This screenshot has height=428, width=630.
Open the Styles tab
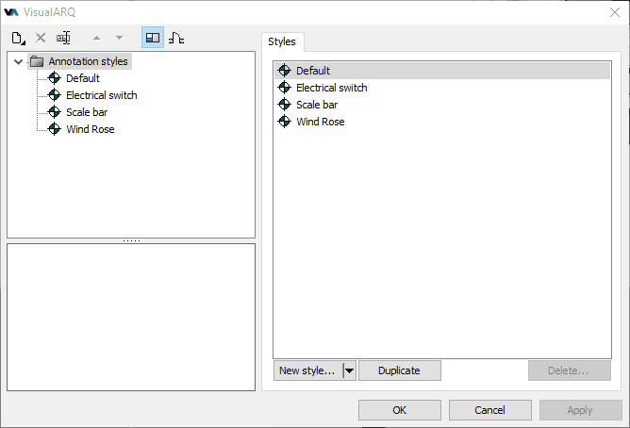click(x=282, y=41)
